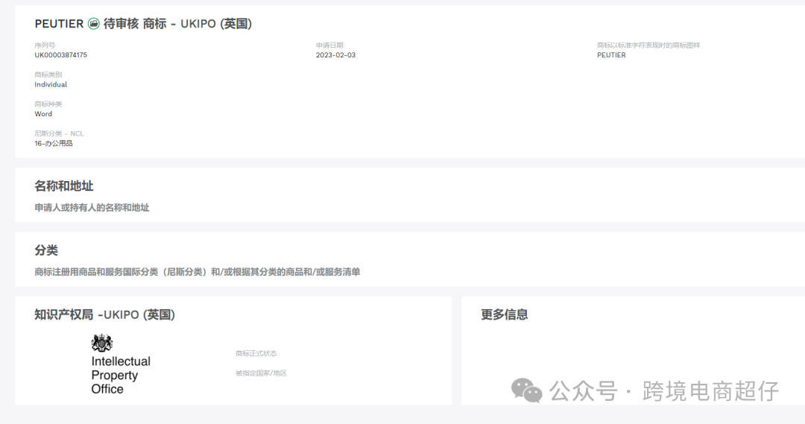Click the 序列号 field label

point(45,45)
